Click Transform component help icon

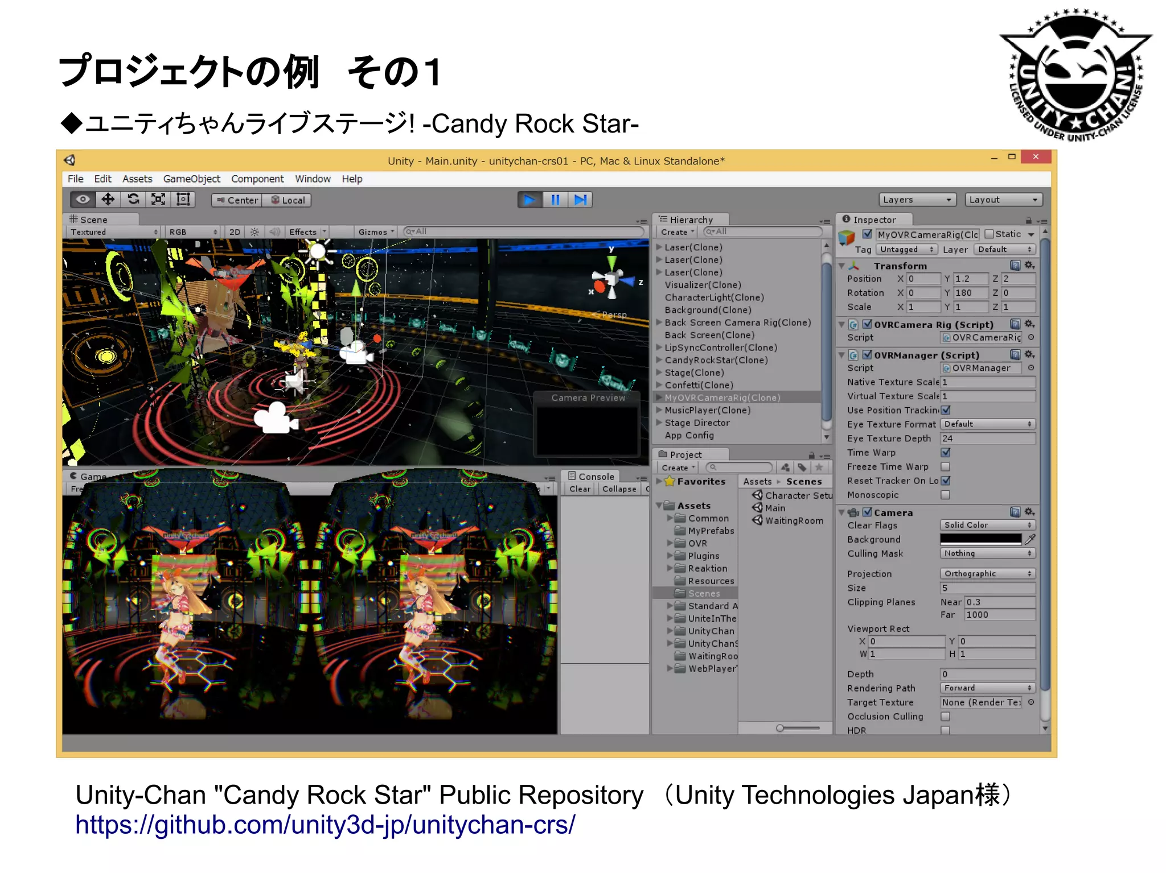(x=1015, y=266)
